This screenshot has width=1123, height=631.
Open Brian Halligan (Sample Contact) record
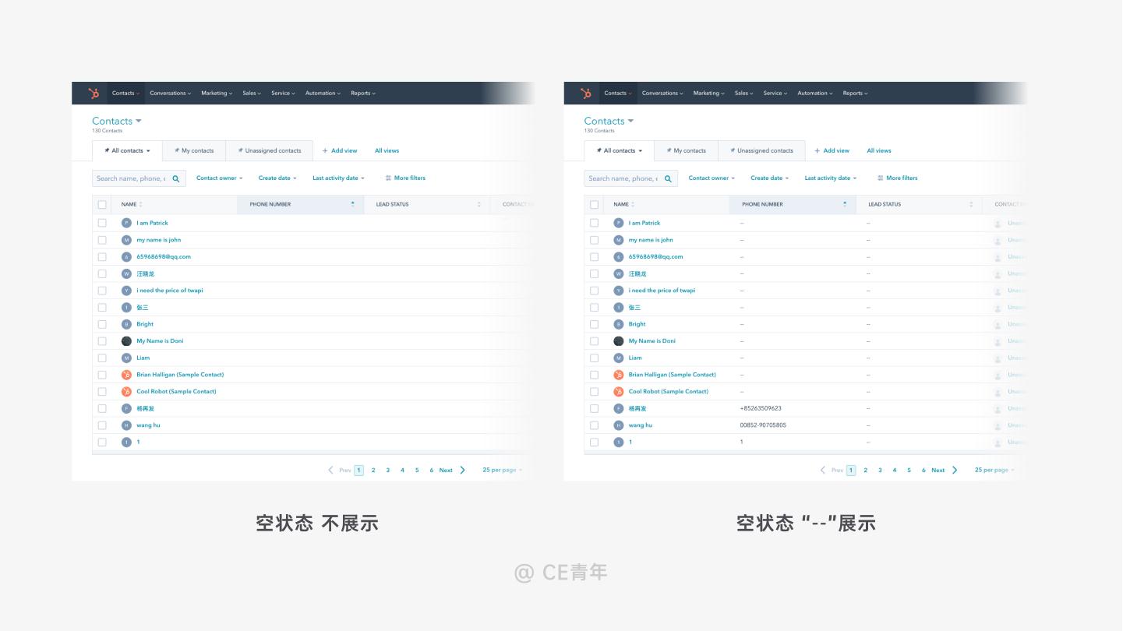(x=180, y=374)
